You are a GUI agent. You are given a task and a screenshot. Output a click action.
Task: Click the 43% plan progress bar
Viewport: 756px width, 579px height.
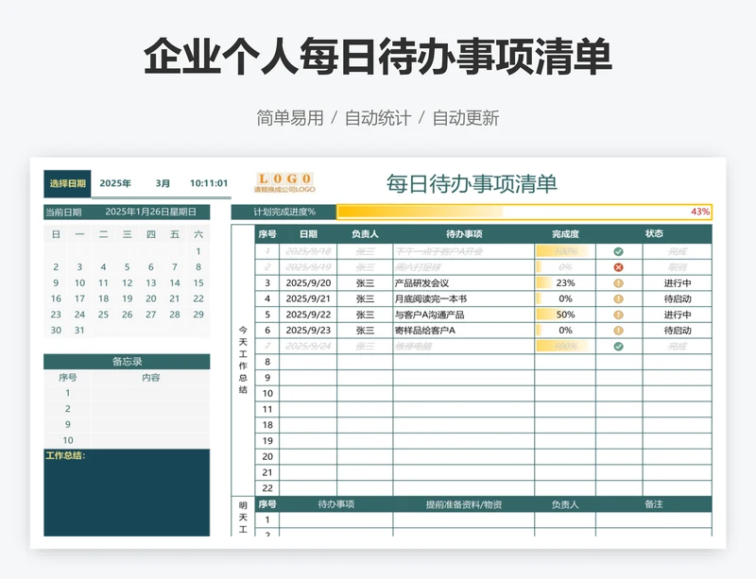click(524, 212)
